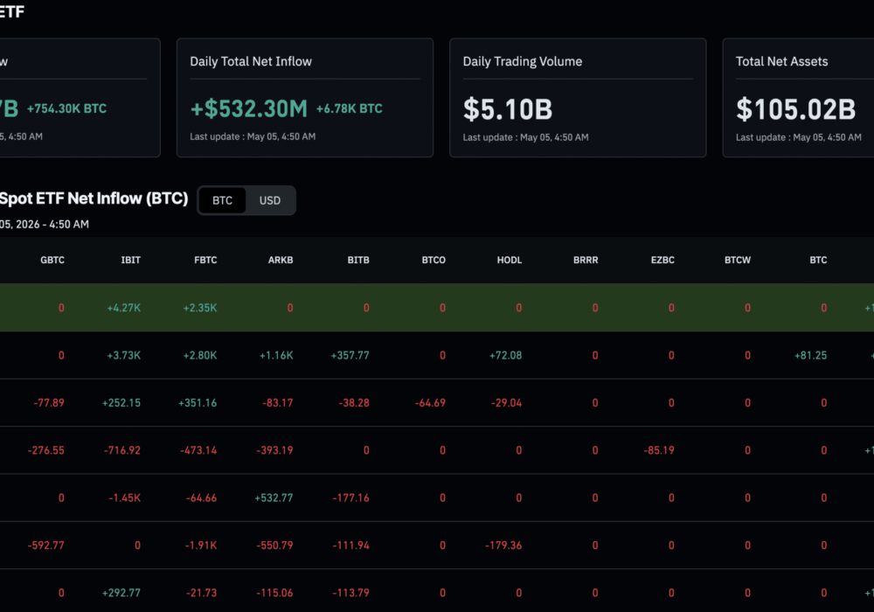Select the HODL column header
This screenshot has height=612, width=874.
point(510,261)
